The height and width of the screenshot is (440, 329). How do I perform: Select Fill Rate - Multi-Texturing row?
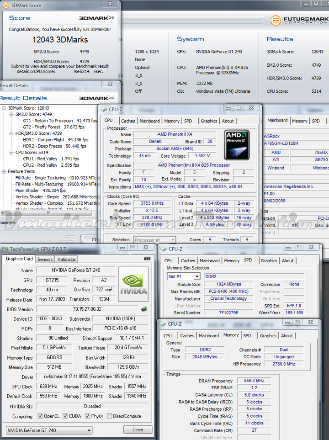coord(56,184)
